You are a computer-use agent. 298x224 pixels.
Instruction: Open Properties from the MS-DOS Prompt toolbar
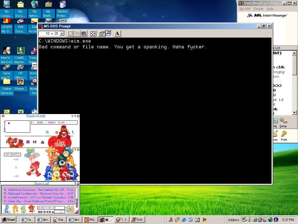coord(102,34)
